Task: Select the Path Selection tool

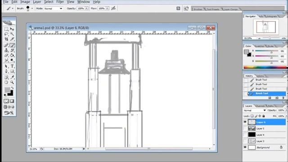Action: pos(6,66)
